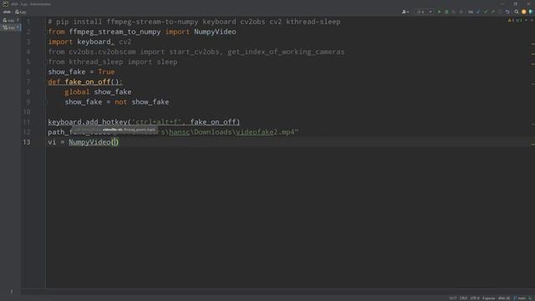Click the green Debug bug icon

446,12
